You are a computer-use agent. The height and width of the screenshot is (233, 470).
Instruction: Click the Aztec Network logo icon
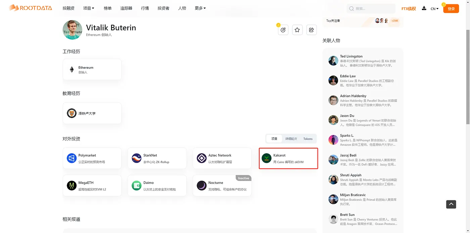(201, 158)
